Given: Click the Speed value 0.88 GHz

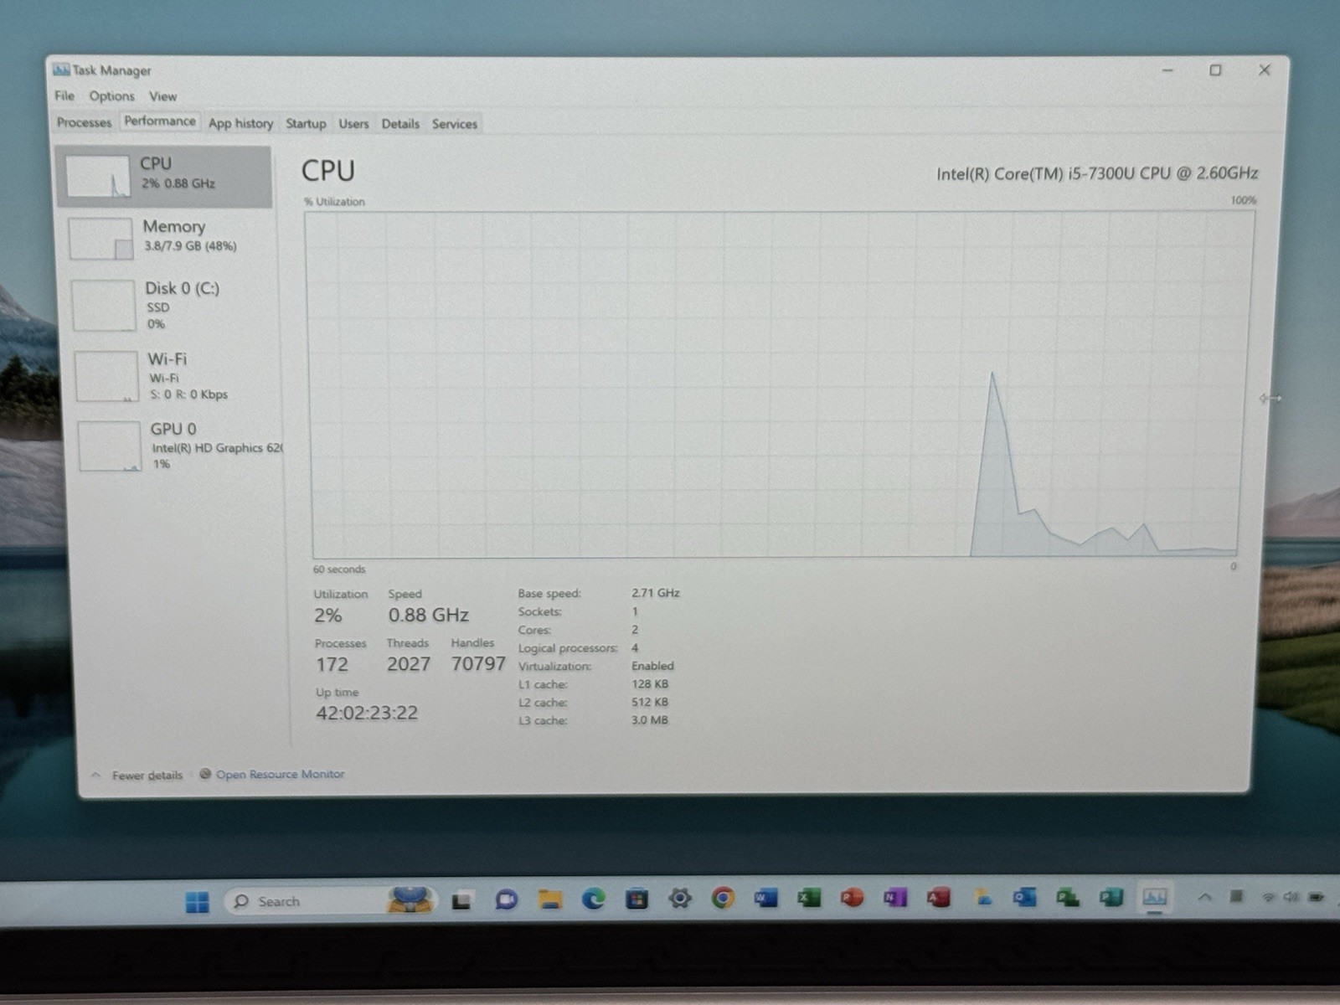Looking at the screenshot, I should pos(428,616).
